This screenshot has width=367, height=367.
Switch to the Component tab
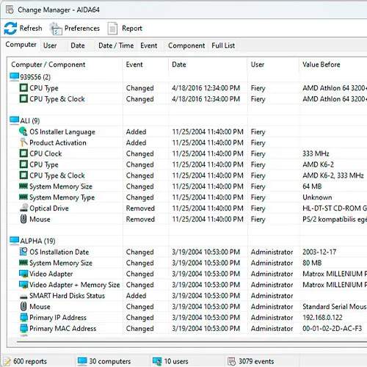click(x=186, y=46)
